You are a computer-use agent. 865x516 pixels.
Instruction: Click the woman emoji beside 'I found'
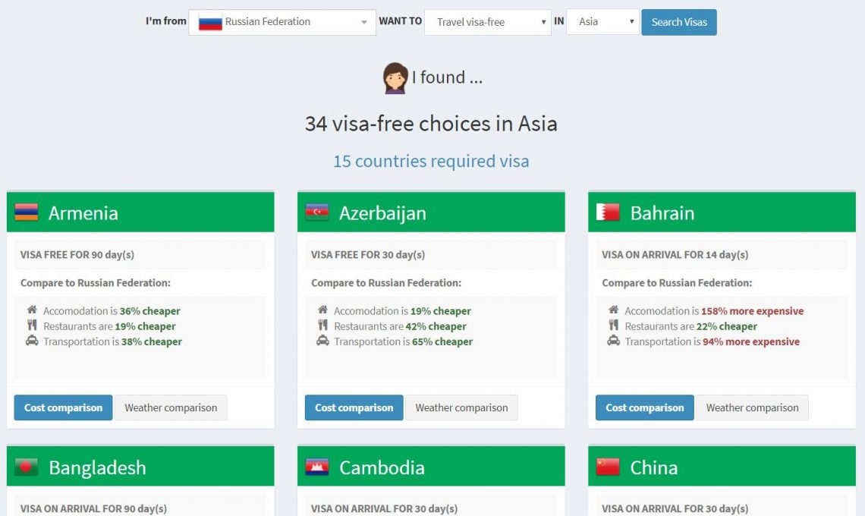(395, 78)
